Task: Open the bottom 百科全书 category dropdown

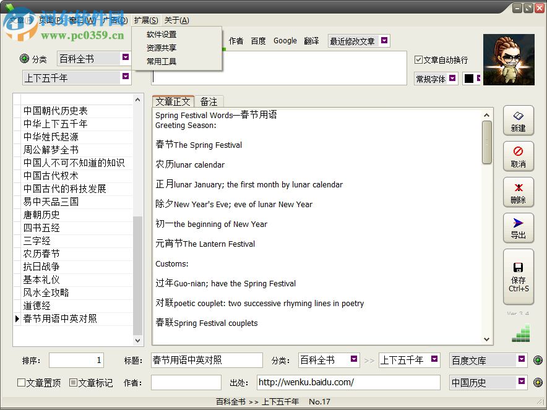Action: point(354,359)
